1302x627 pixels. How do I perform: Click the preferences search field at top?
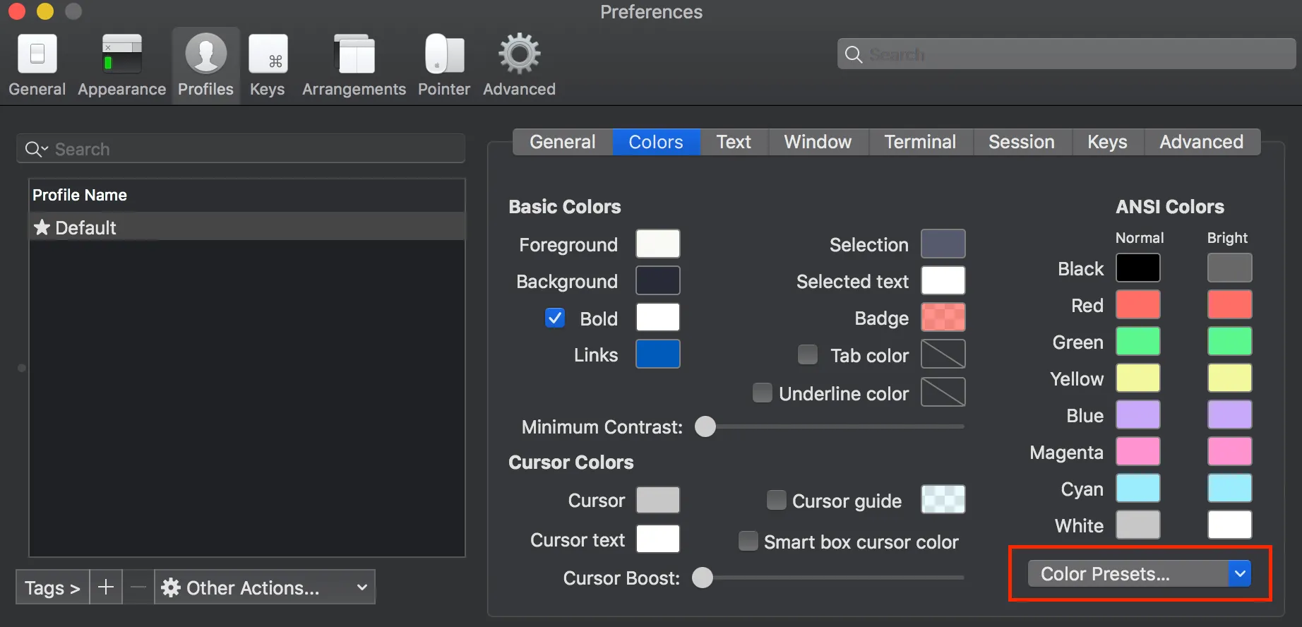point(1066,54)
